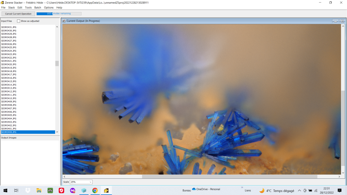Viewport: 347px width, 195px height.
Task: Click the Scale percentage field
Action: pos(81,182)
